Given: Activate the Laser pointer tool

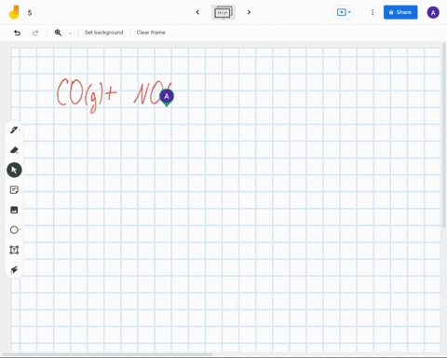Looking at the screenshot, I should (14, 269).
